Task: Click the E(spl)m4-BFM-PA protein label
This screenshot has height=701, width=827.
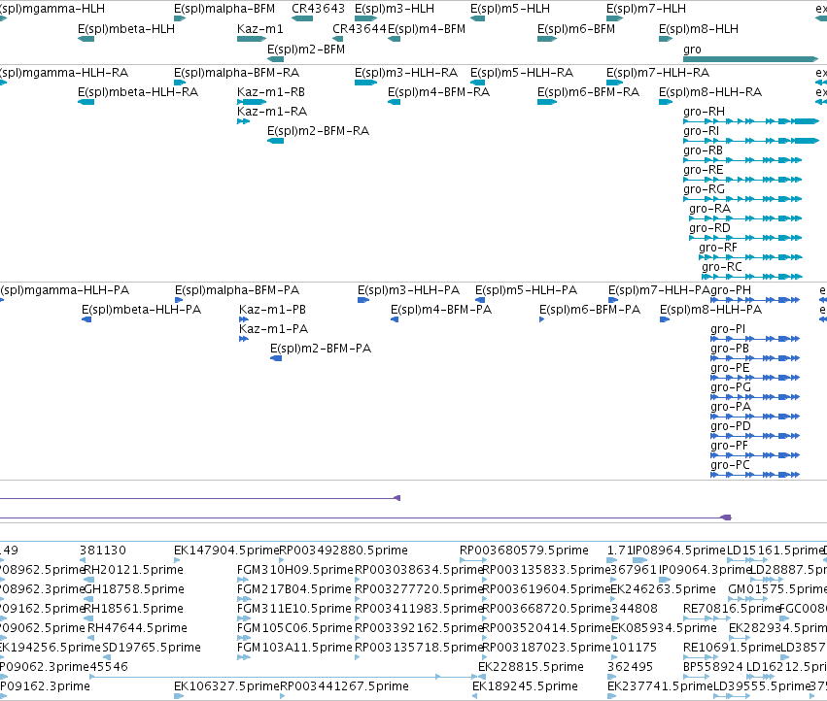Action: (x=441, y=310)
